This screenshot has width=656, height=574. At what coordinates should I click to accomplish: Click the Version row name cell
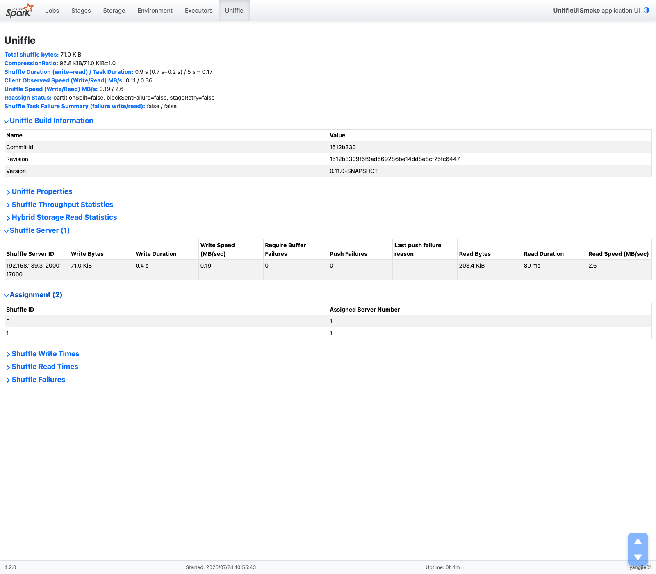click(x=166, y=171)
